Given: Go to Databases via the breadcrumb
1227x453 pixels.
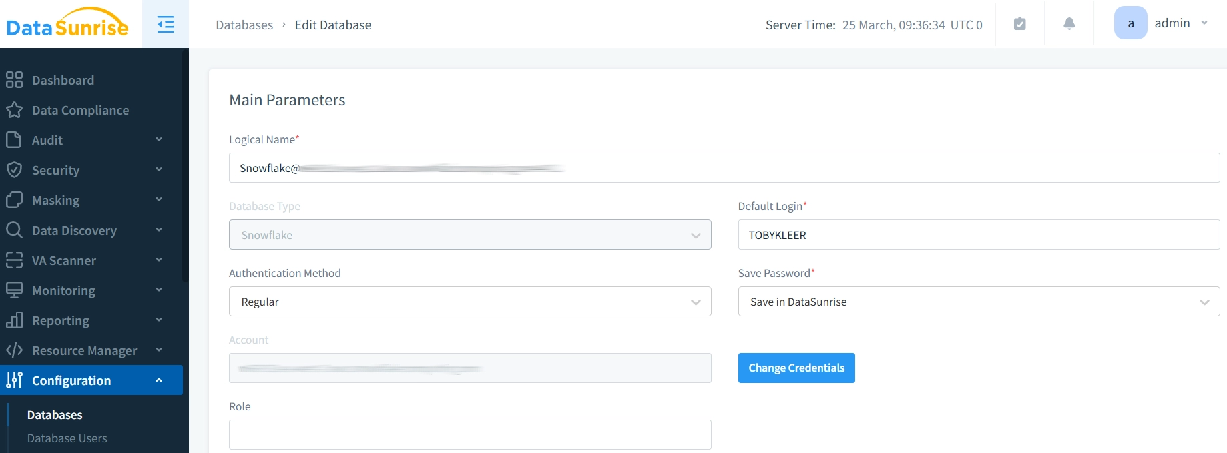Looking at the screenshot, I should [244, 25].
